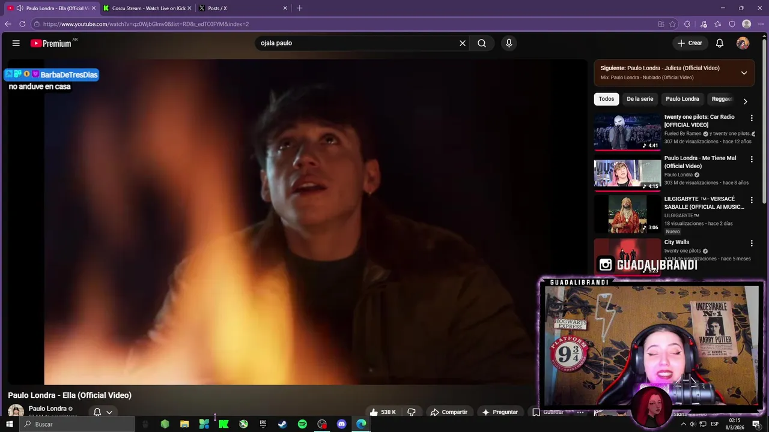Open the Steam icon on the taskbar
Screen dimensions: 769x432
[282, 424]
